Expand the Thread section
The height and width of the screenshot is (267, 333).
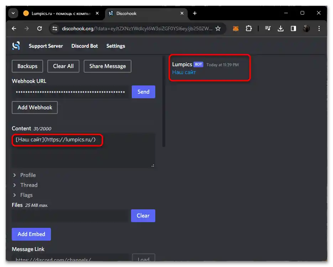(25, 185)
